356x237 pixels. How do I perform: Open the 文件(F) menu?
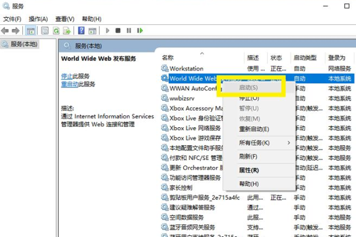point(12,19)
